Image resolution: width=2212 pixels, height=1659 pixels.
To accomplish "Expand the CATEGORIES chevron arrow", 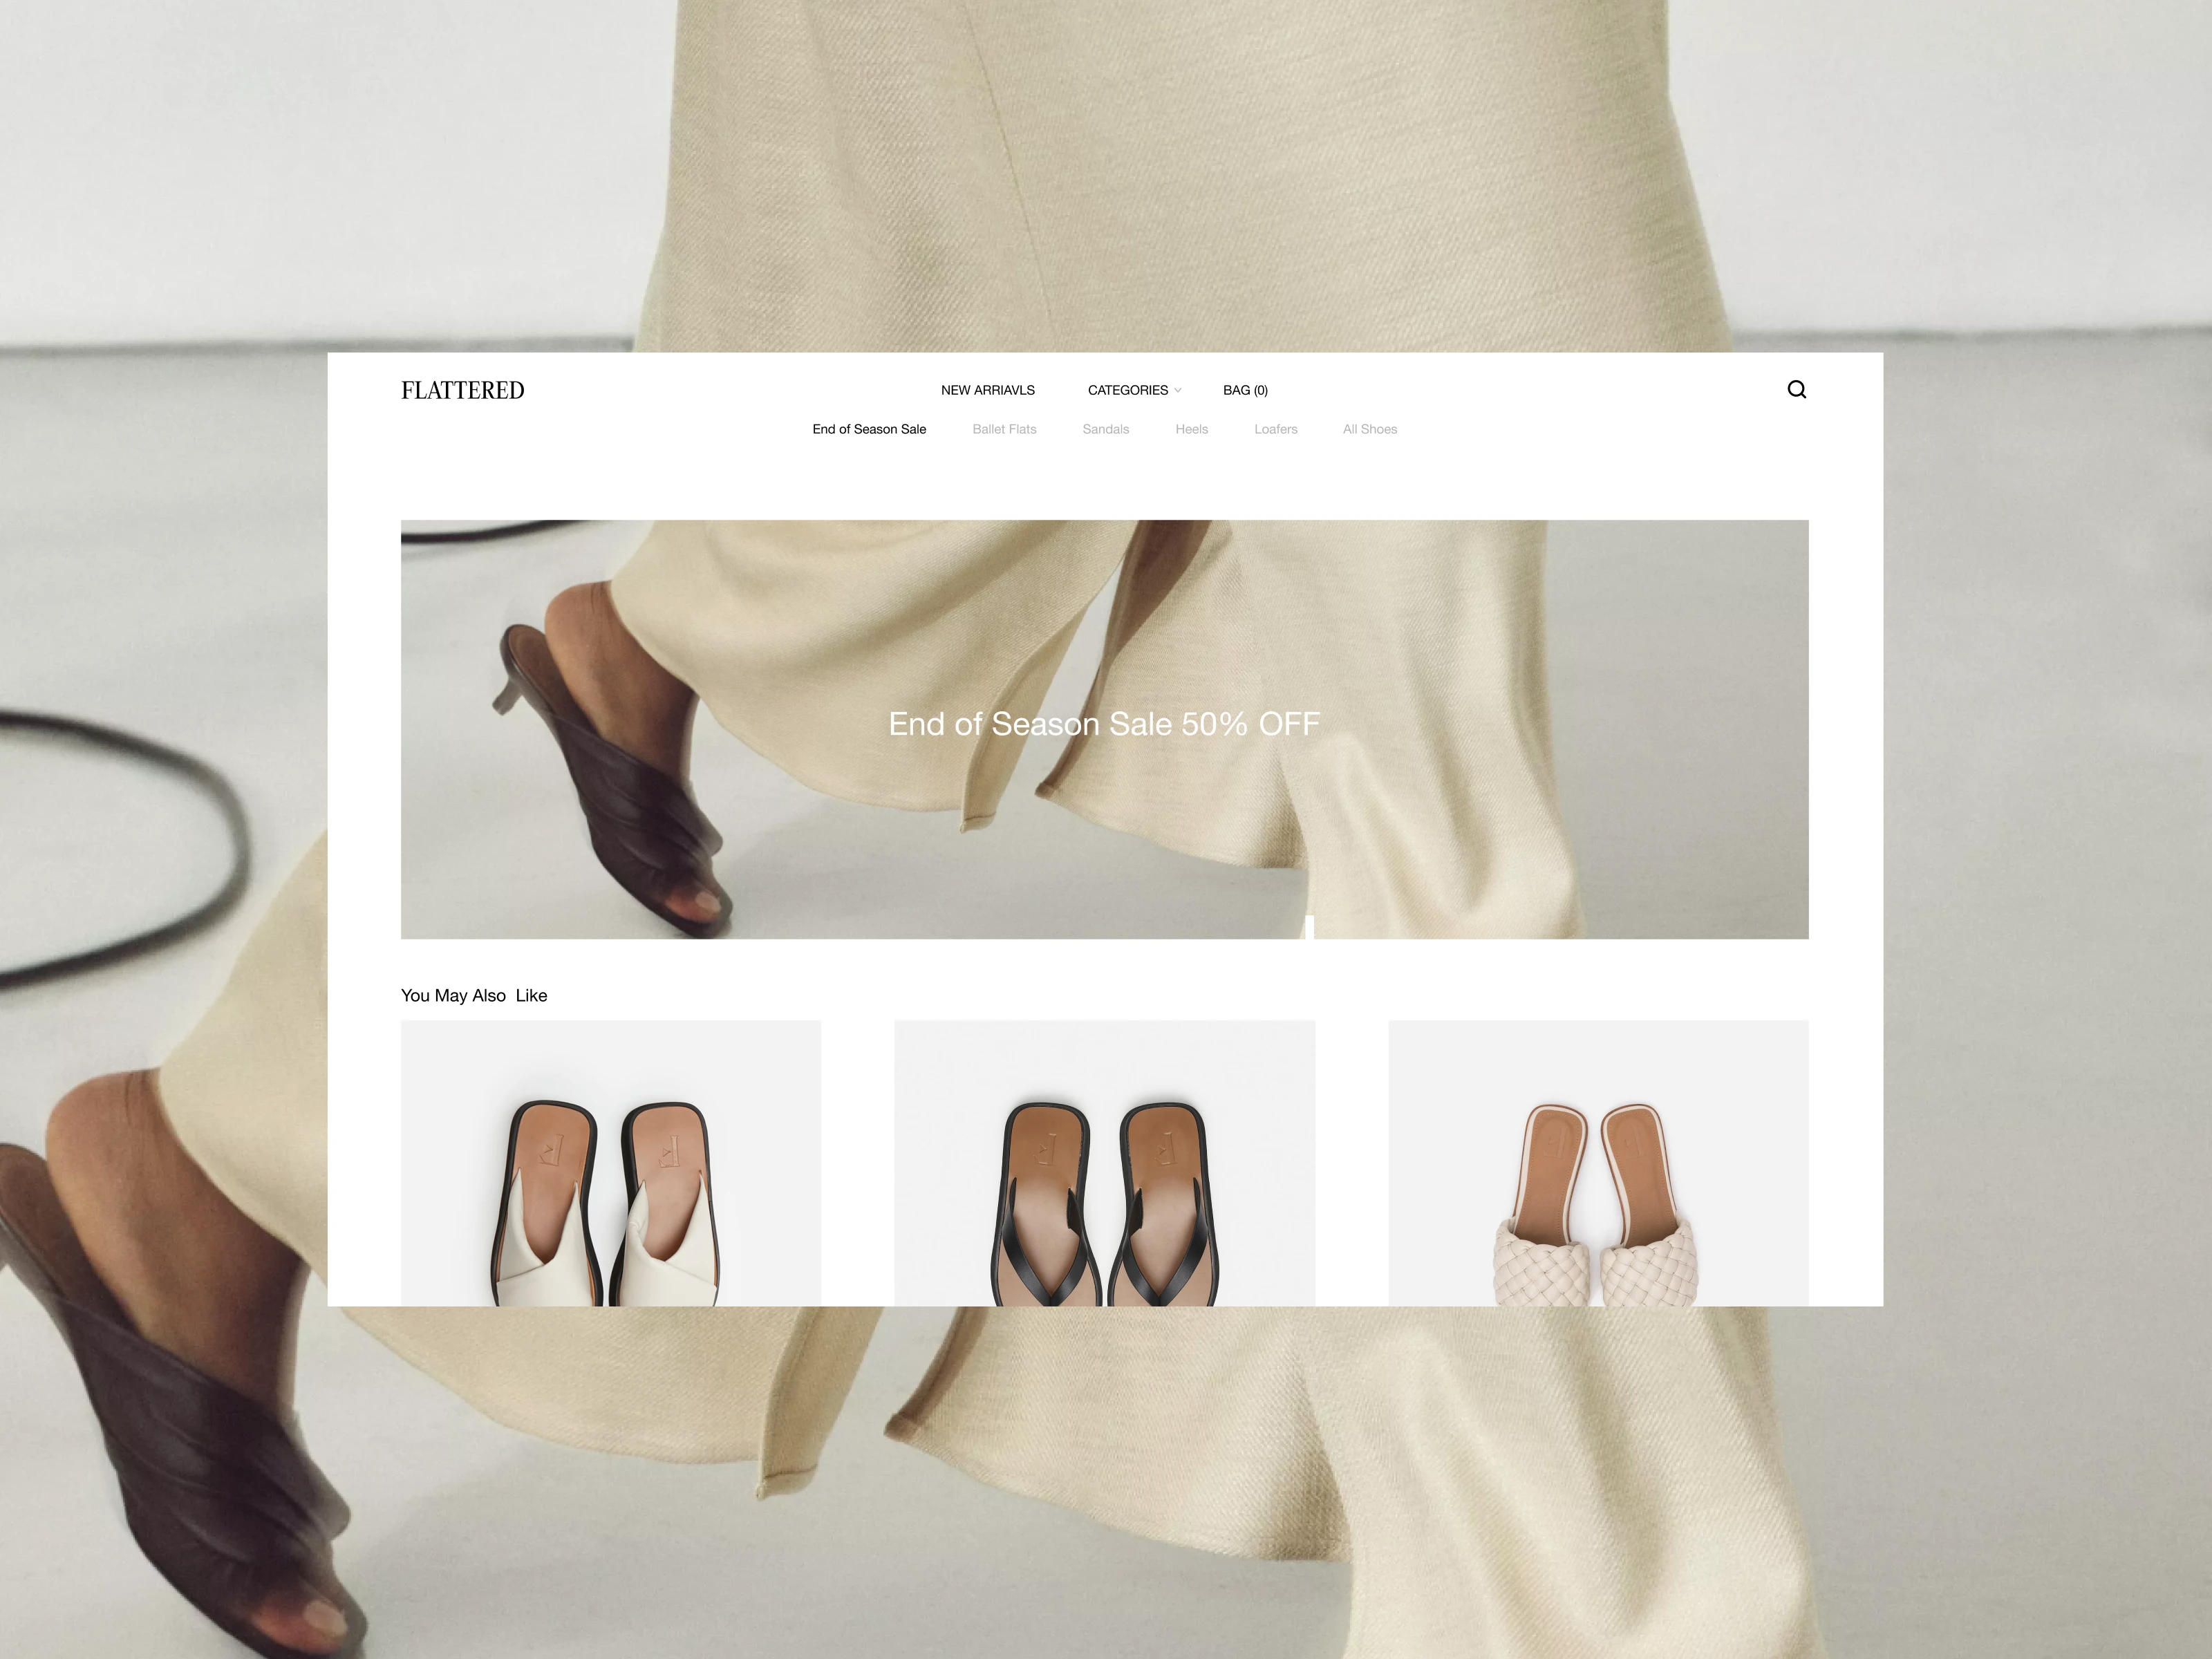I will pos(1178,391).
